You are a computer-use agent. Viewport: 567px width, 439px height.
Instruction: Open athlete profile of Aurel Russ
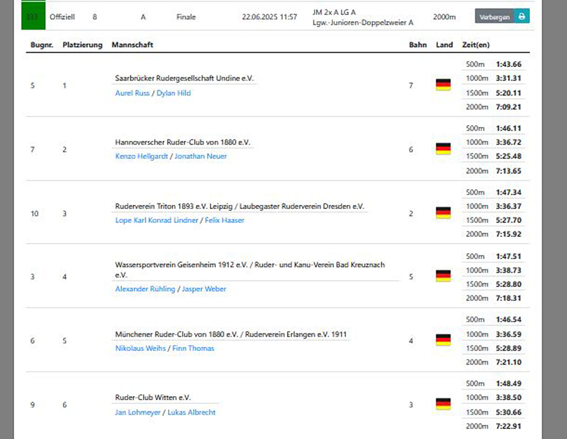tap(132, 93)
